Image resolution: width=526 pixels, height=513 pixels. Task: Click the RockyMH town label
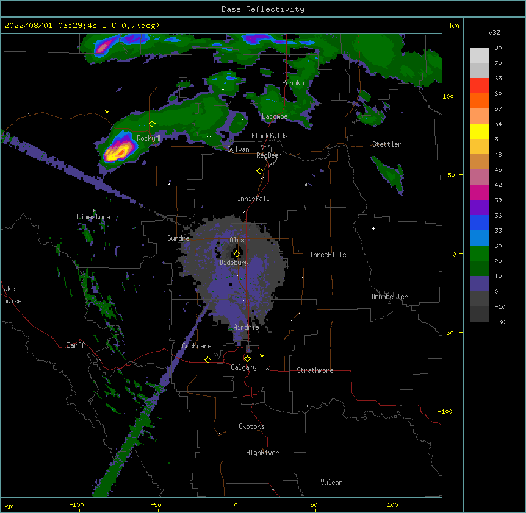(150, 138)
